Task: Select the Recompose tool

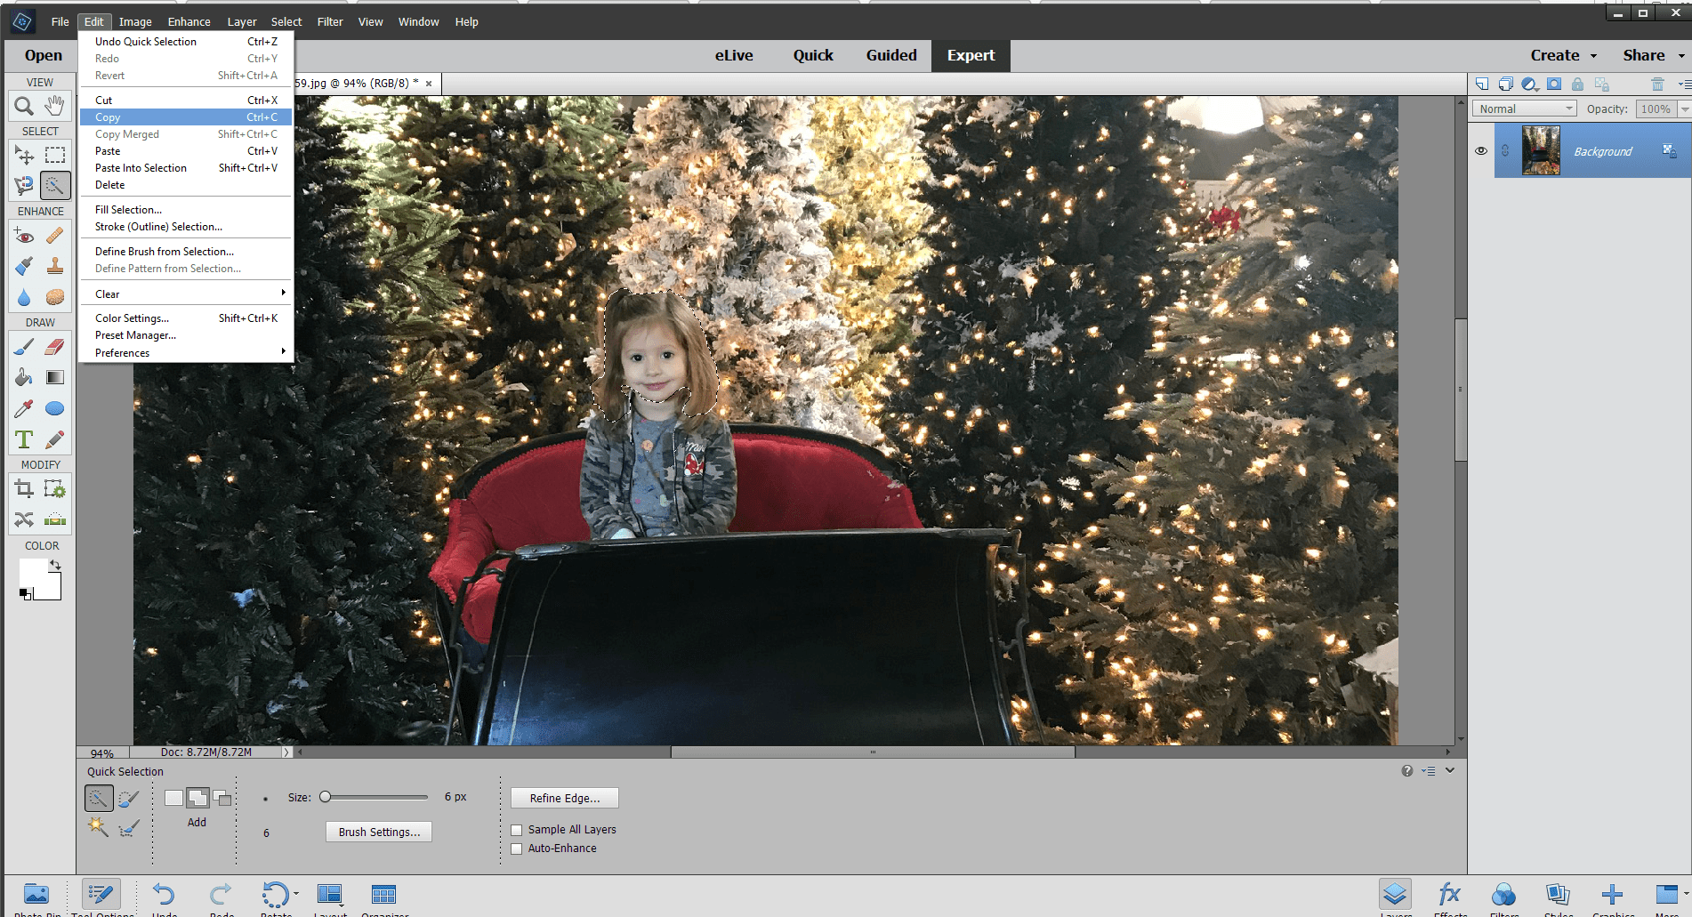Action: pos(55,488)
